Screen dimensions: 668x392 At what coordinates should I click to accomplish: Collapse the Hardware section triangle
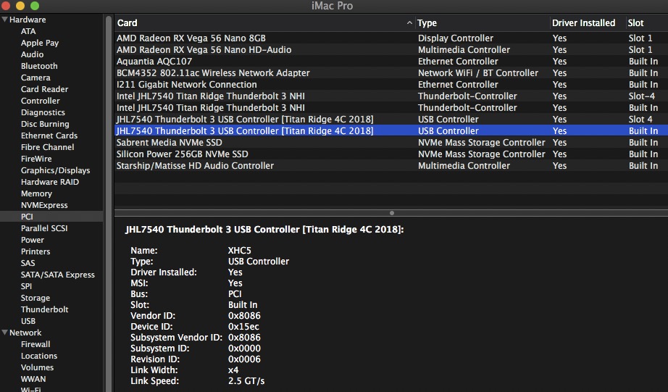[x=4, y=19]
